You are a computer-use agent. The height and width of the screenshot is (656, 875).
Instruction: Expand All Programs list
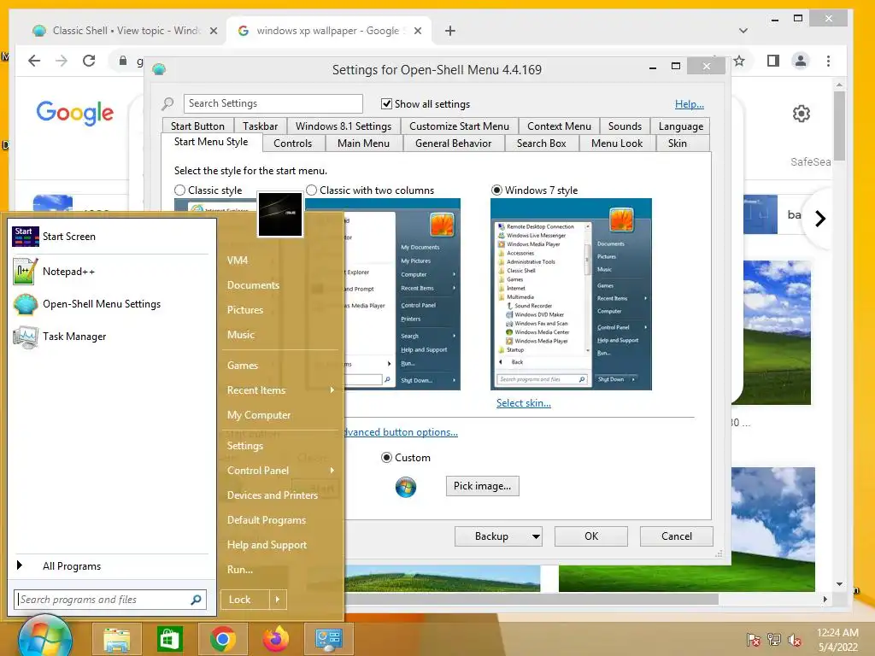click(110, 566)
